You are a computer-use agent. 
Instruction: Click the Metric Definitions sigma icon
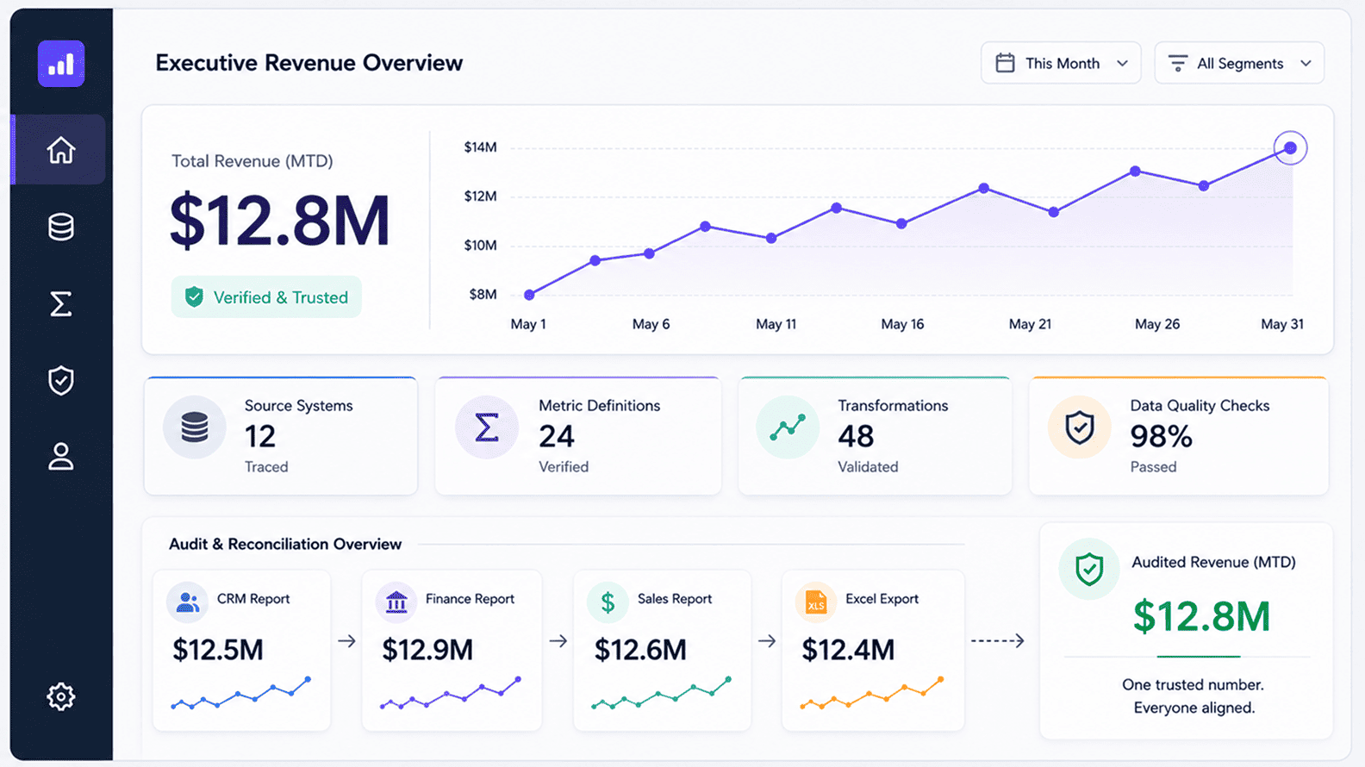click(487, 427)
